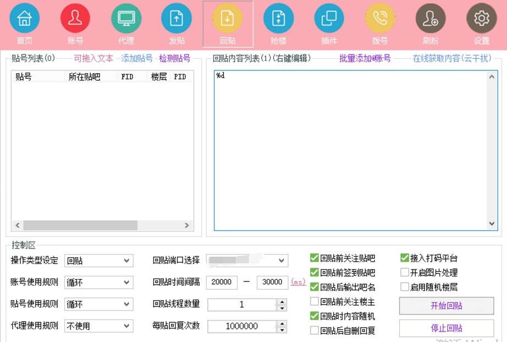
Task: Click the 楼层 column header
Action: pos(158,76)
